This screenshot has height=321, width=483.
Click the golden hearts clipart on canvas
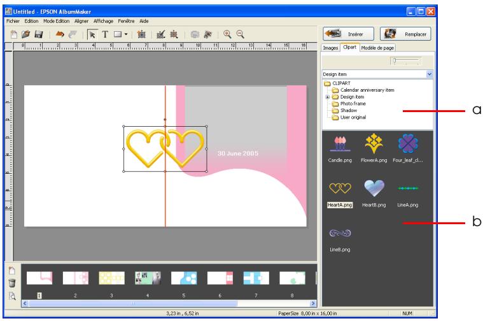click(x=165, y=148)
